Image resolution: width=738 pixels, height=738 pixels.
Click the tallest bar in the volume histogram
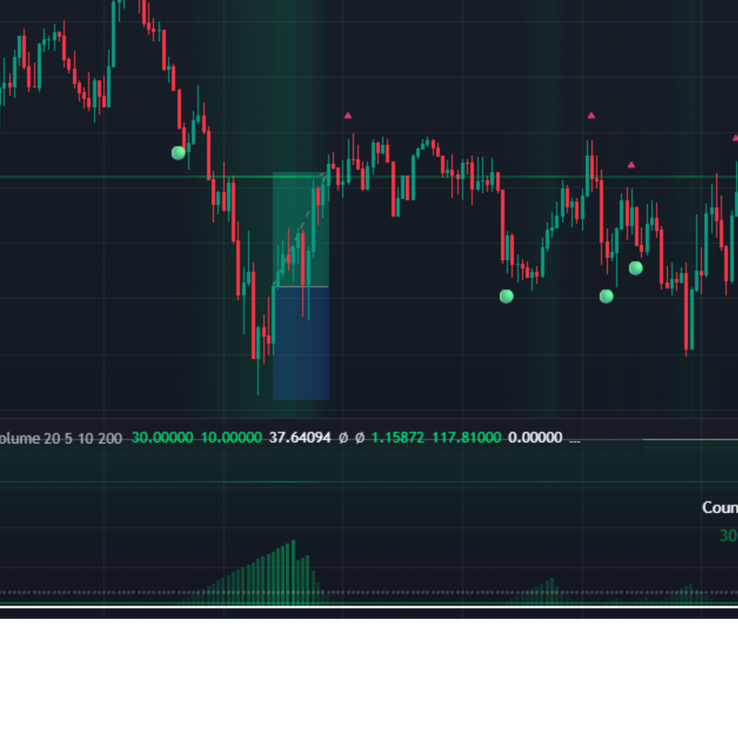(293, 570)
